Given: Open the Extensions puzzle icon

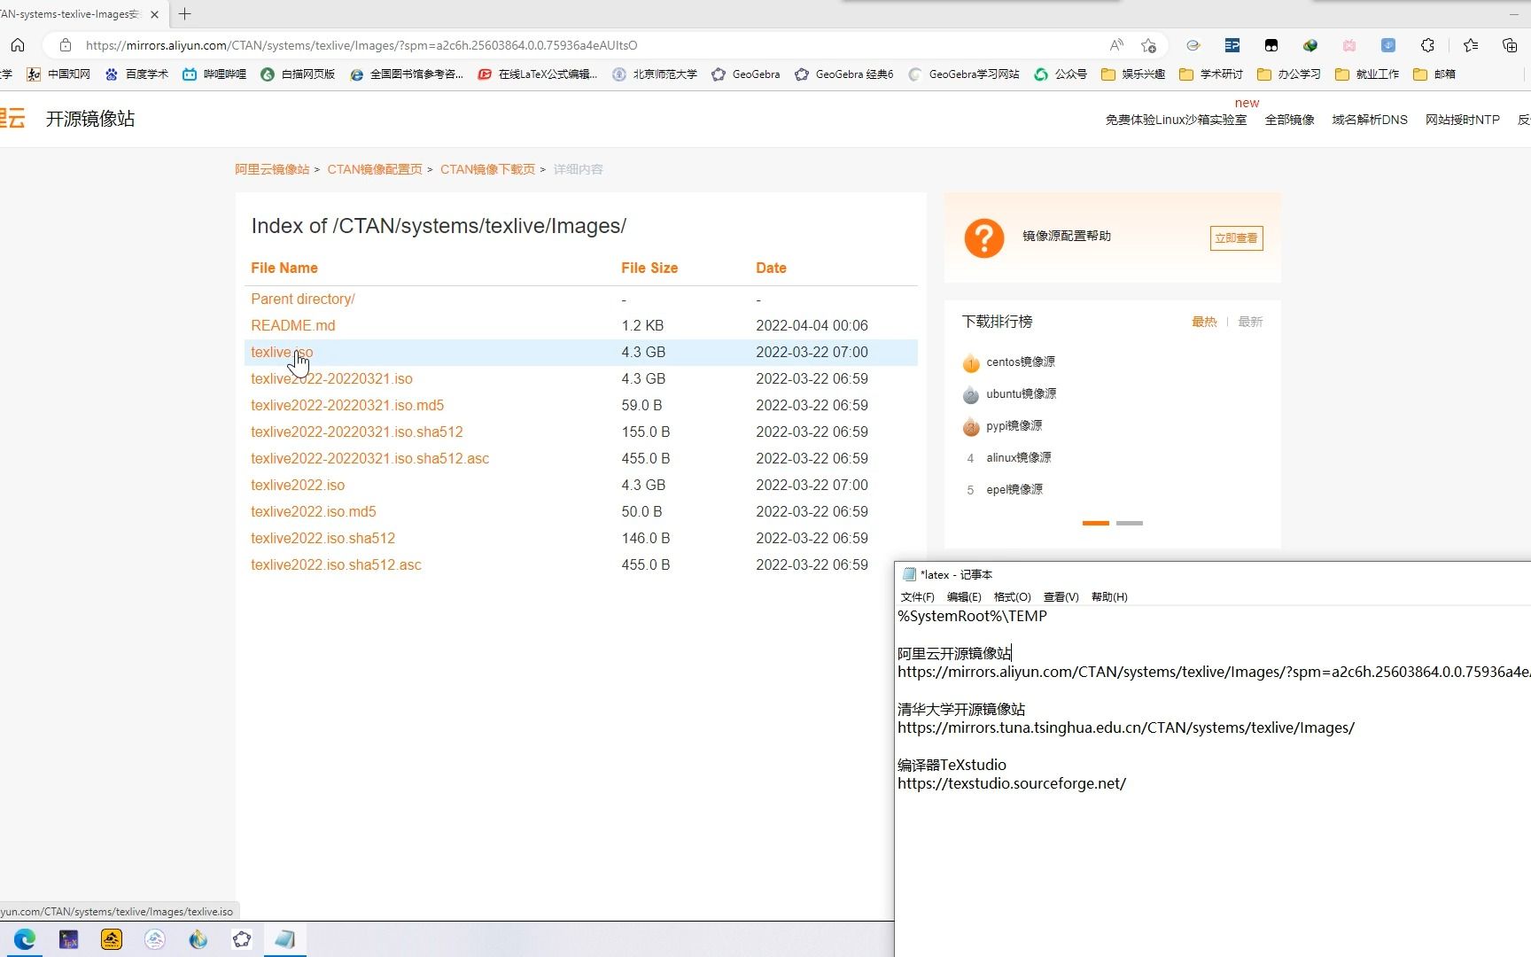Looking at the screenshot, I should [x=1427, y=45].
